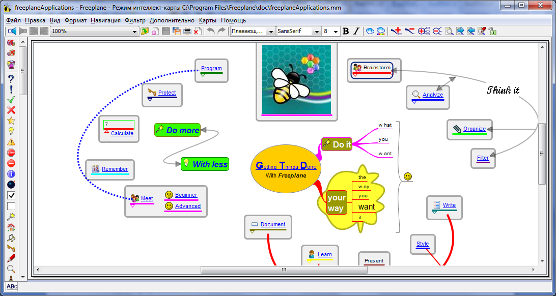
Task: Click the redo arrow icon
Action: (x=221, y=31)
